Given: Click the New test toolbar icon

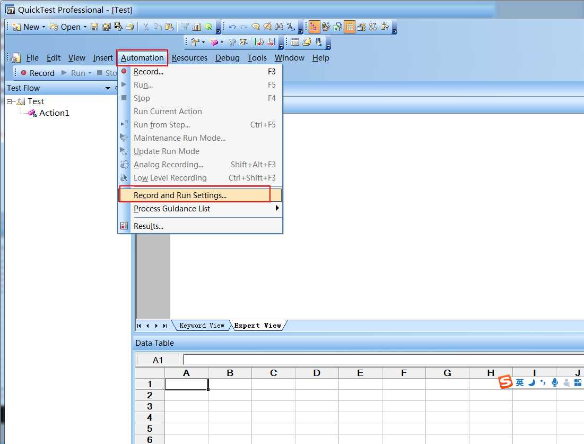Looking at the screenshot, I should (x=16, y=27).
